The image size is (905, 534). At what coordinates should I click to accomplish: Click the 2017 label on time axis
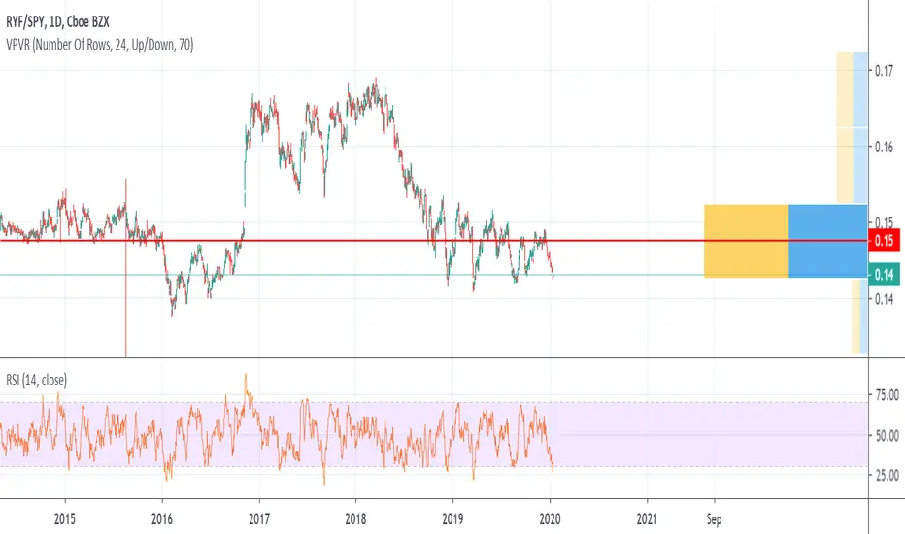(259, 519)
